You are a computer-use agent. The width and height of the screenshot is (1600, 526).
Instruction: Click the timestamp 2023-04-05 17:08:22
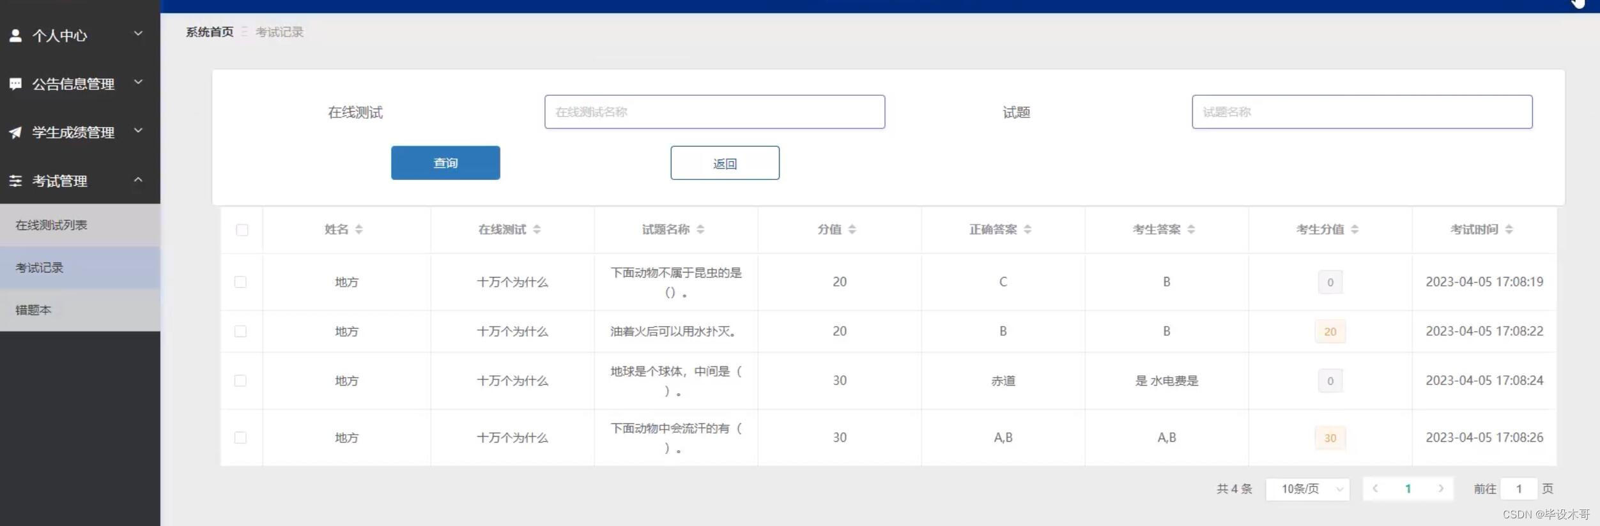click(x=1484, y=331)
